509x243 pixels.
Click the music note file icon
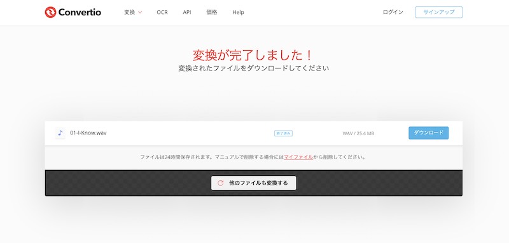pos(60,133)
